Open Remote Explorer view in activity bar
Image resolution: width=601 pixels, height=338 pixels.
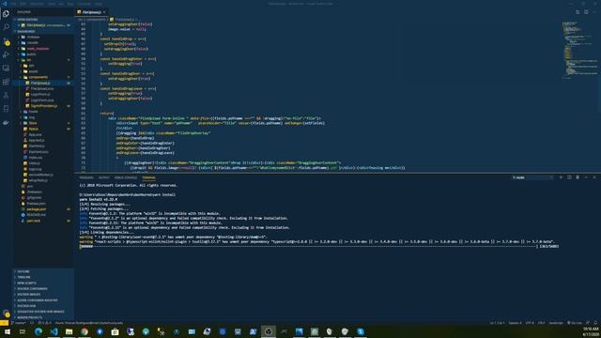pos(6,69)
